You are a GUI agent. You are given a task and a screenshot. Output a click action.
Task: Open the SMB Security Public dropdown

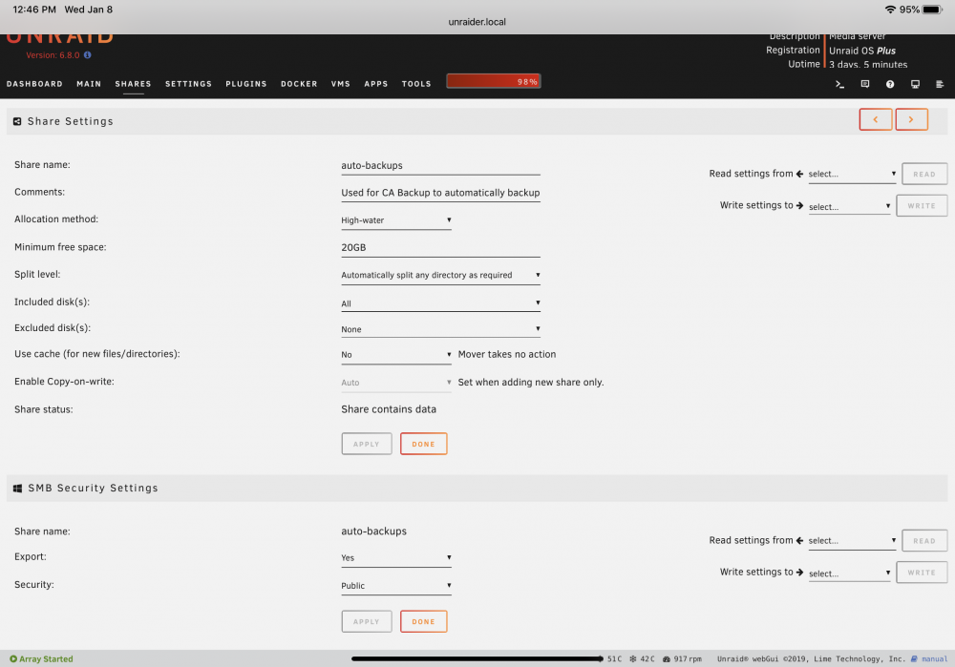[x=396, y=586]
